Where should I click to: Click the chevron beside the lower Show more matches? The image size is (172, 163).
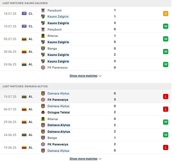click(100, 159)
